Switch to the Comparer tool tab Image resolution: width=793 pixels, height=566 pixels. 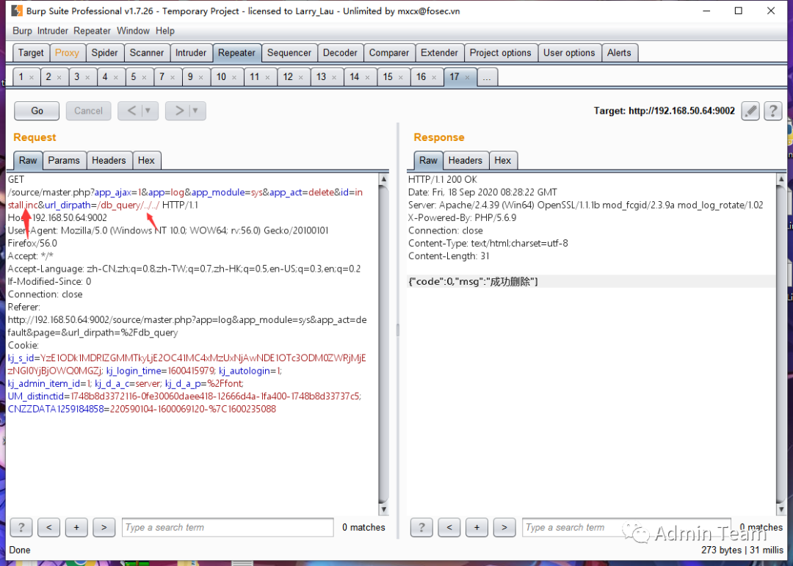389,53
